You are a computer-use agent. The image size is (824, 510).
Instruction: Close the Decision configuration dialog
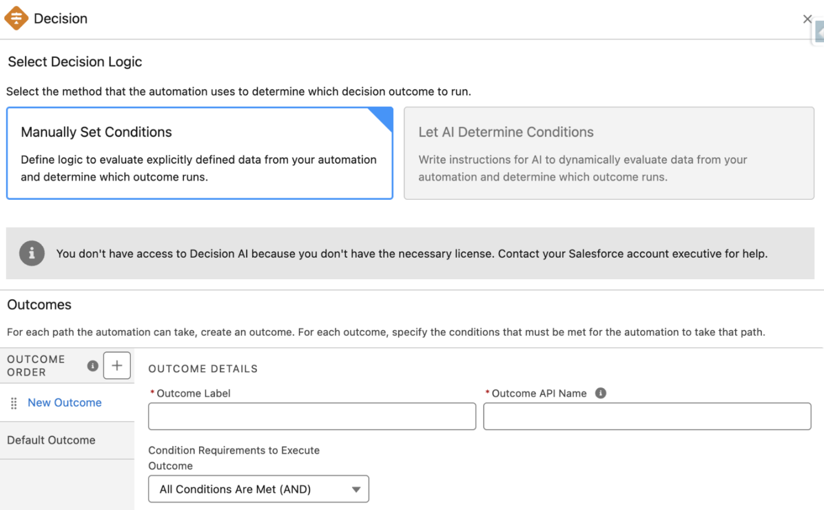[x=807, y=18]
